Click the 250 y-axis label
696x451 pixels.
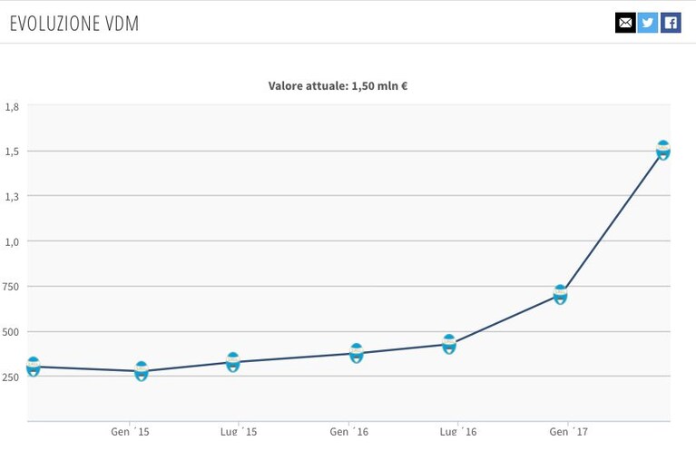click(11, 377)
